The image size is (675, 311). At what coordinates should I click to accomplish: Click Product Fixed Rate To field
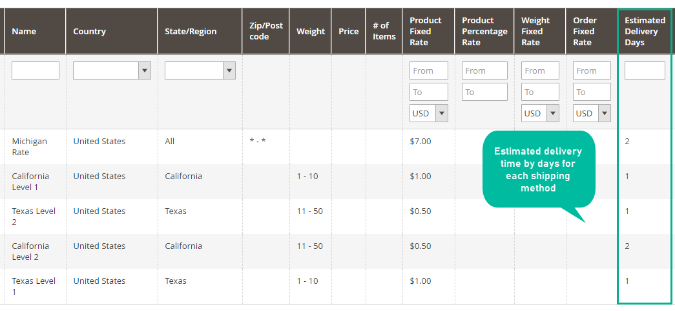429,92
